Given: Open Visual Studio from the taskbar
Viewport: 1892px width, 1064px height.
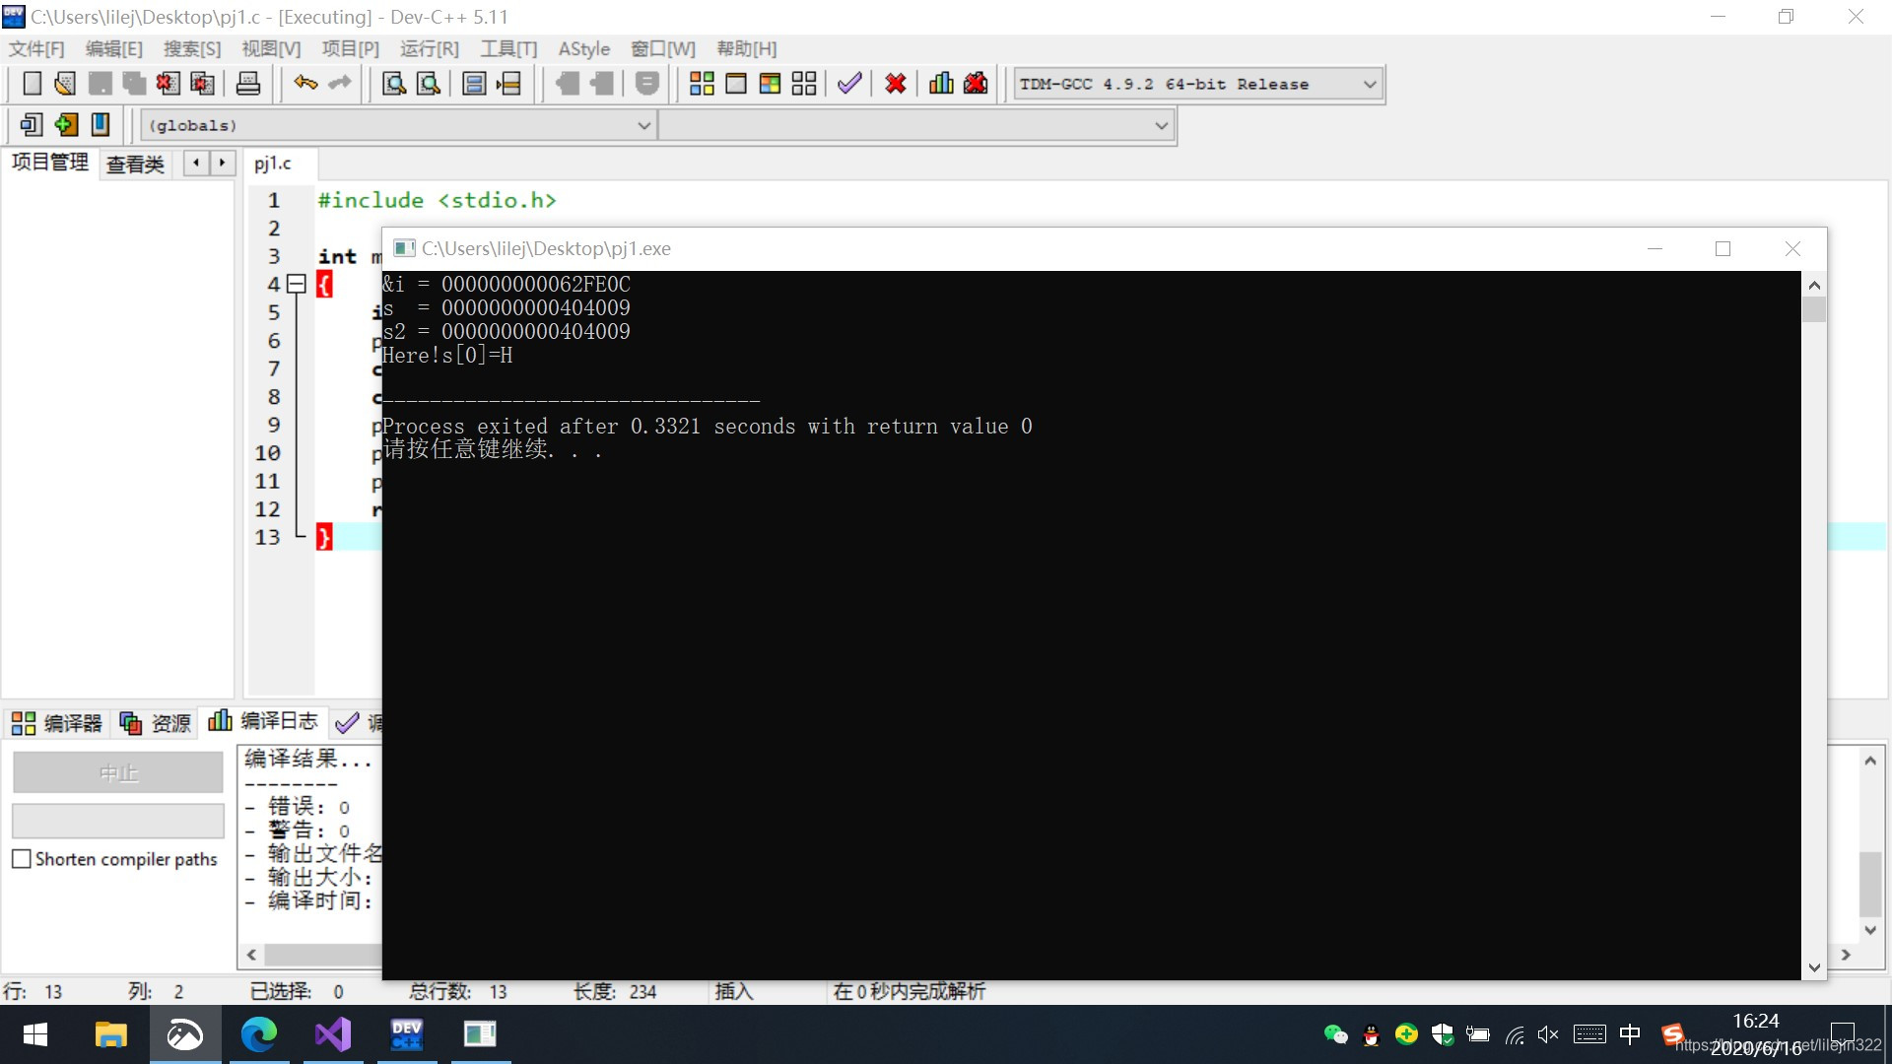Looking at the screenshot, I should point(333,1034).
